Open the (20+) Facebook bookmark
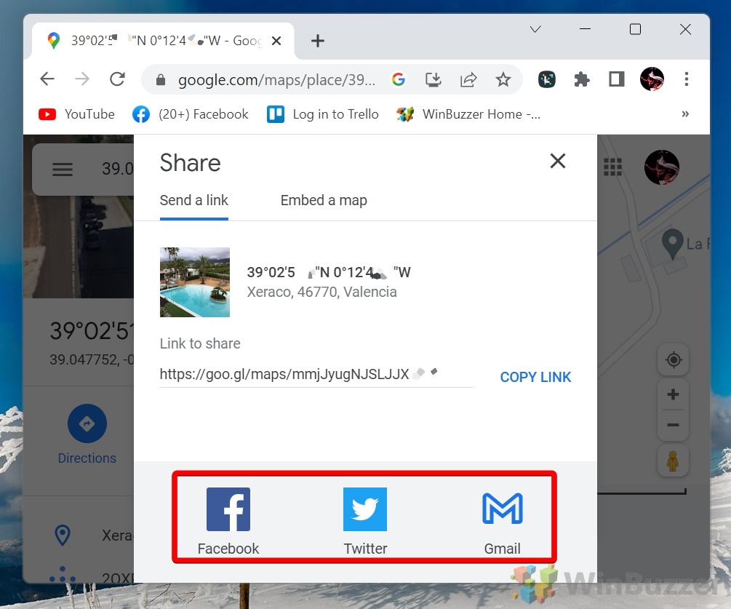 (x=191, y=114)
